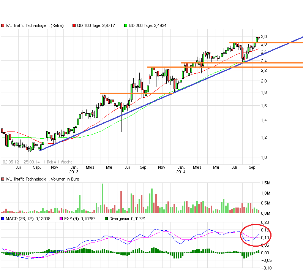303x271 pixels.
Task: Select the 'GD 200 Tage: 2,4924' label
Action: tap(148, 25)
